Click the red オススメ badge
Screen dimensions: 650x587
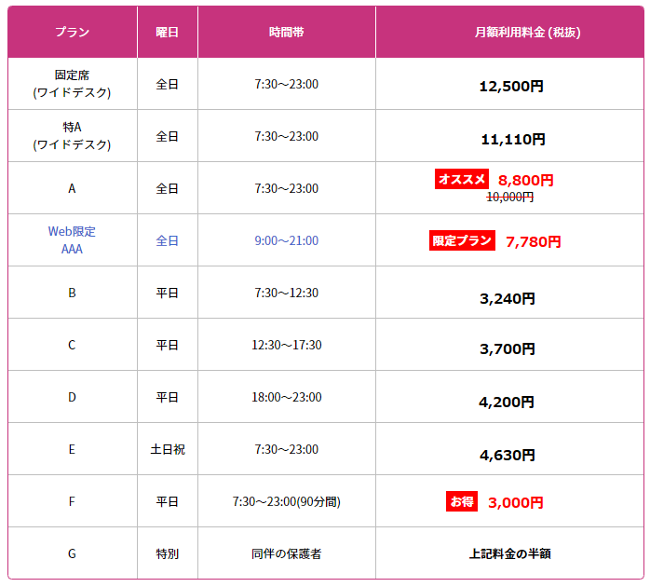[461, 179]
